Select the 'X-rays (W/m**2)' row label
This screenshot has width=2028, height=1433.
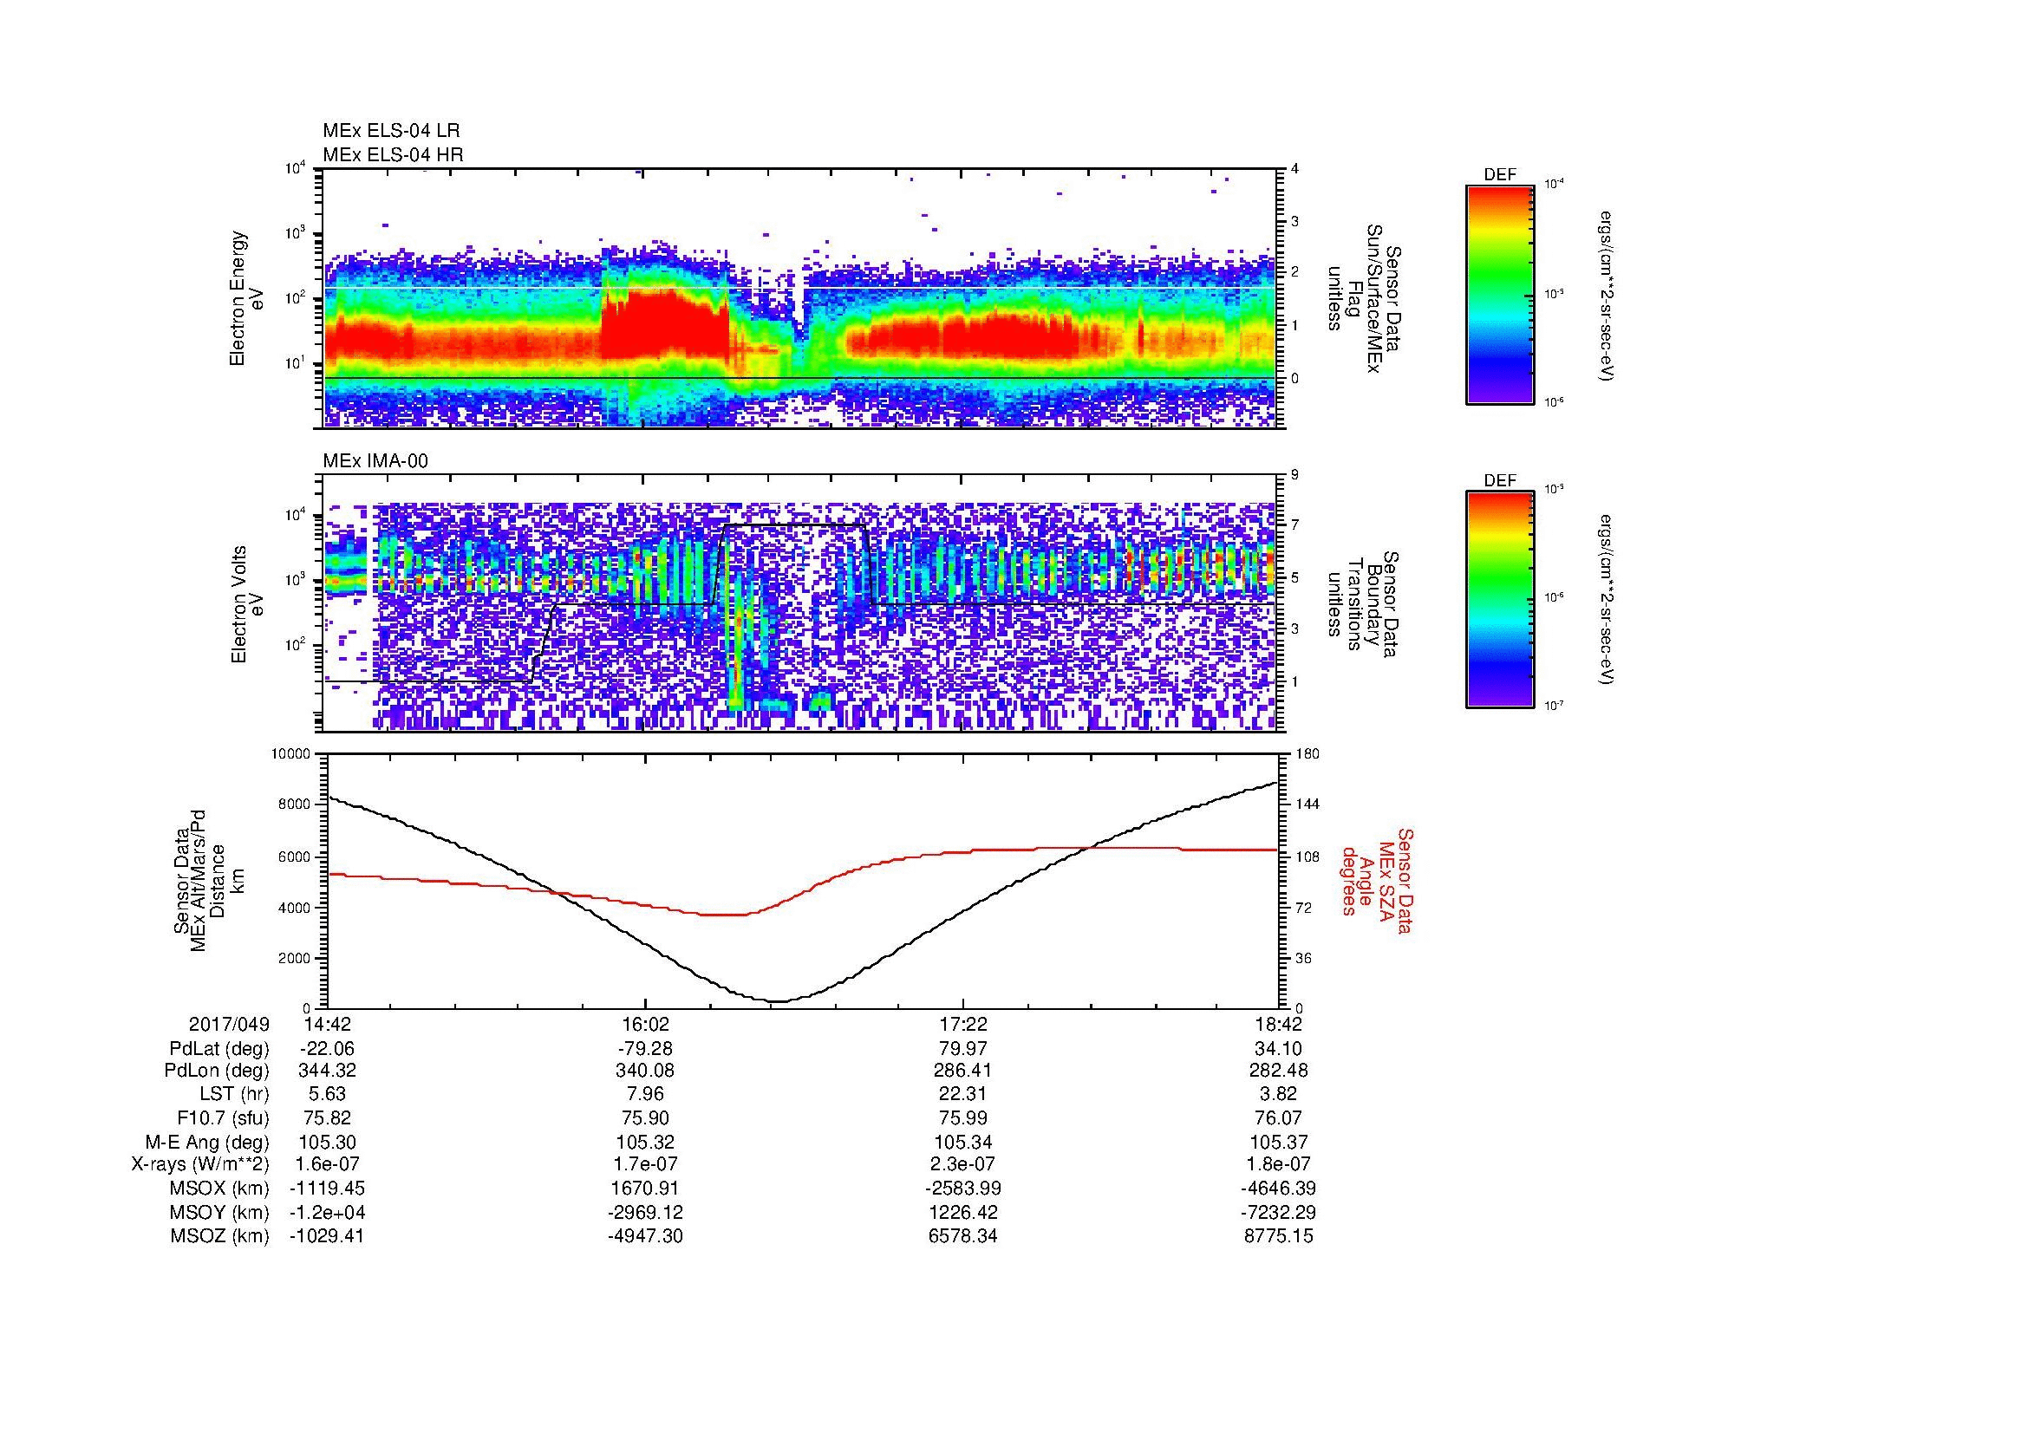point(200,1164)
